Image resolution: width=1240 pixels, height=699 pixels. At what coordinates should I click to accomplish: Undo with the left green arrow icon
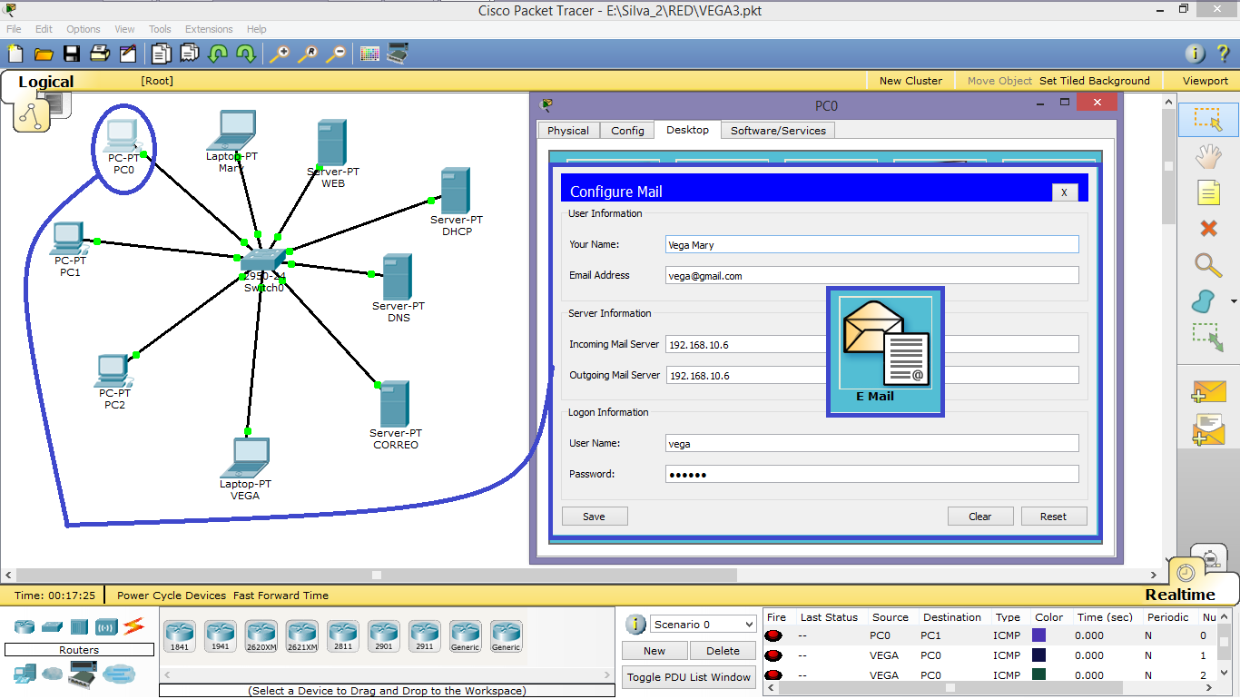pos(218,54)
